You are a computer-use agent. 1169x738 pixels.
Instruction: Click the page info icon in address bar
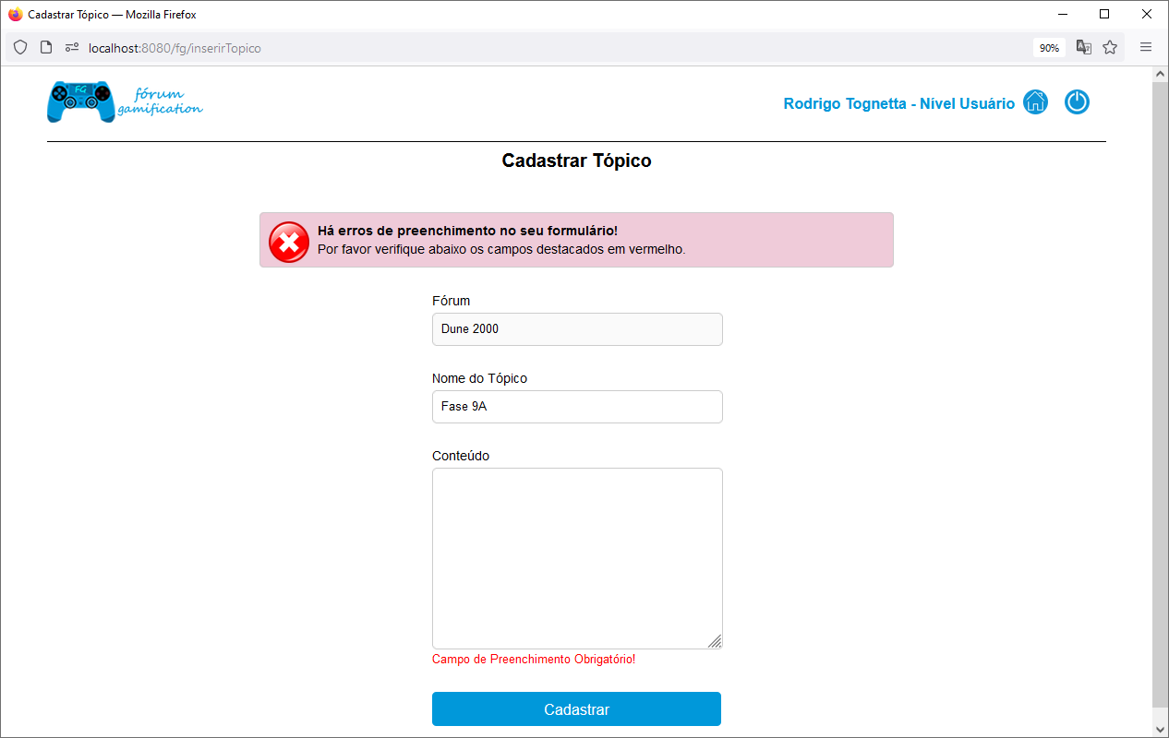(46, 47)
